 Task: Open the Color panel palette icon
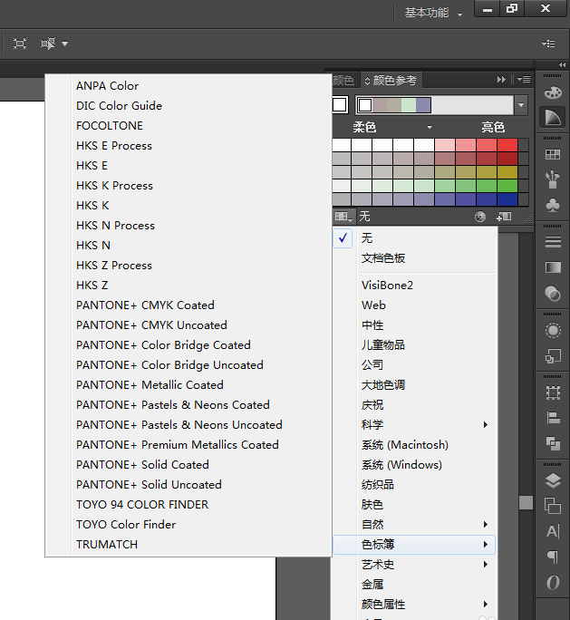tap(553, 92)
